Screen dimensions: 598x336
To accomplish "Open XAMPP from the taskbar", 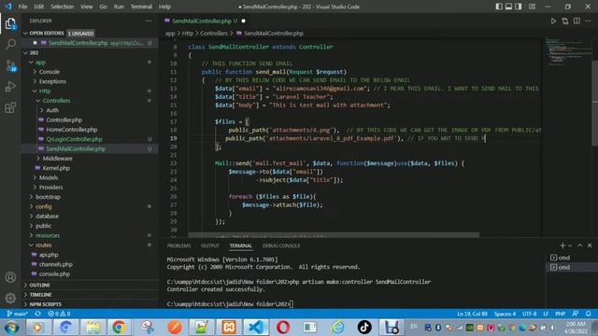I will 229,328.
